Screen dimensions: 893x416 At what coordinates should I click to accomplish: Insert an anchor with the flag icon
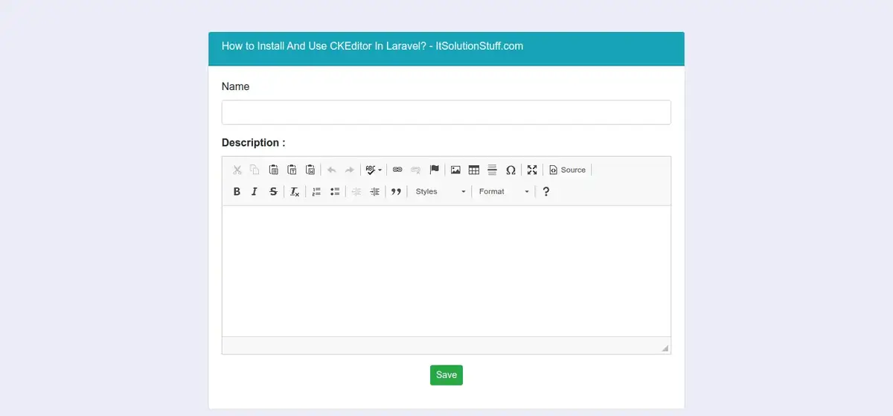[435, 170]
